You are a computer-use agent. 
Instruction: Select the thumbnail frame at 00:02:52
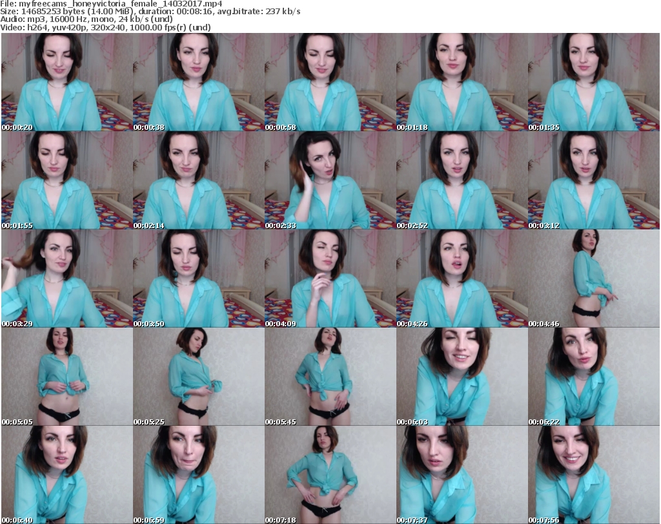[x=462, y=180]
